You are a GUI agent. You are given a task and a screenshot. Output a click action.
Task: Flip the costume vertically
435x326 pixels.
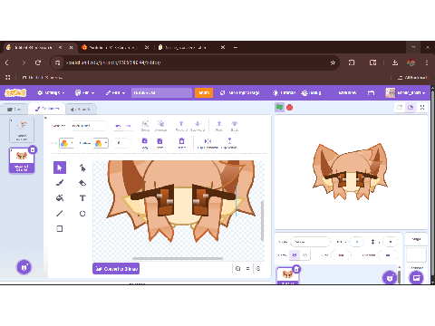point(229,143)
